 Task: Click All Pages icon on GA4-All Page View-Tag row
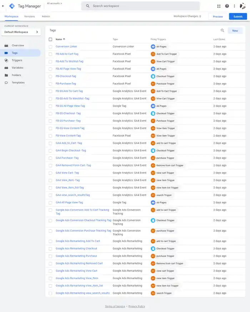pyautogui.click(x=153, y=203)
